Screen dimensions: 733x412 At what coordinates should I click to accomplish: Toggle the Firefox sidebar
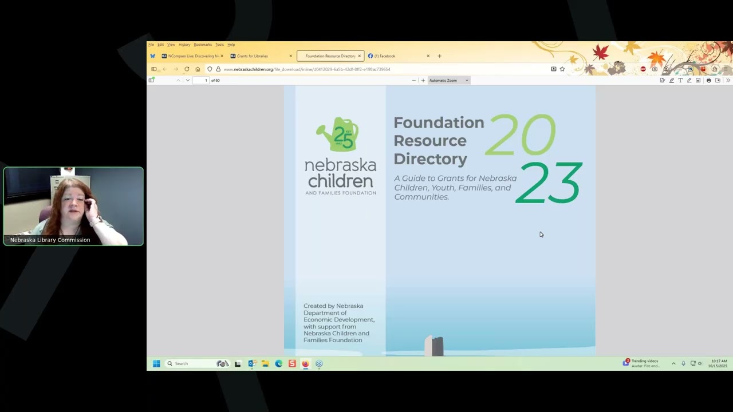(x=153, y=69)
